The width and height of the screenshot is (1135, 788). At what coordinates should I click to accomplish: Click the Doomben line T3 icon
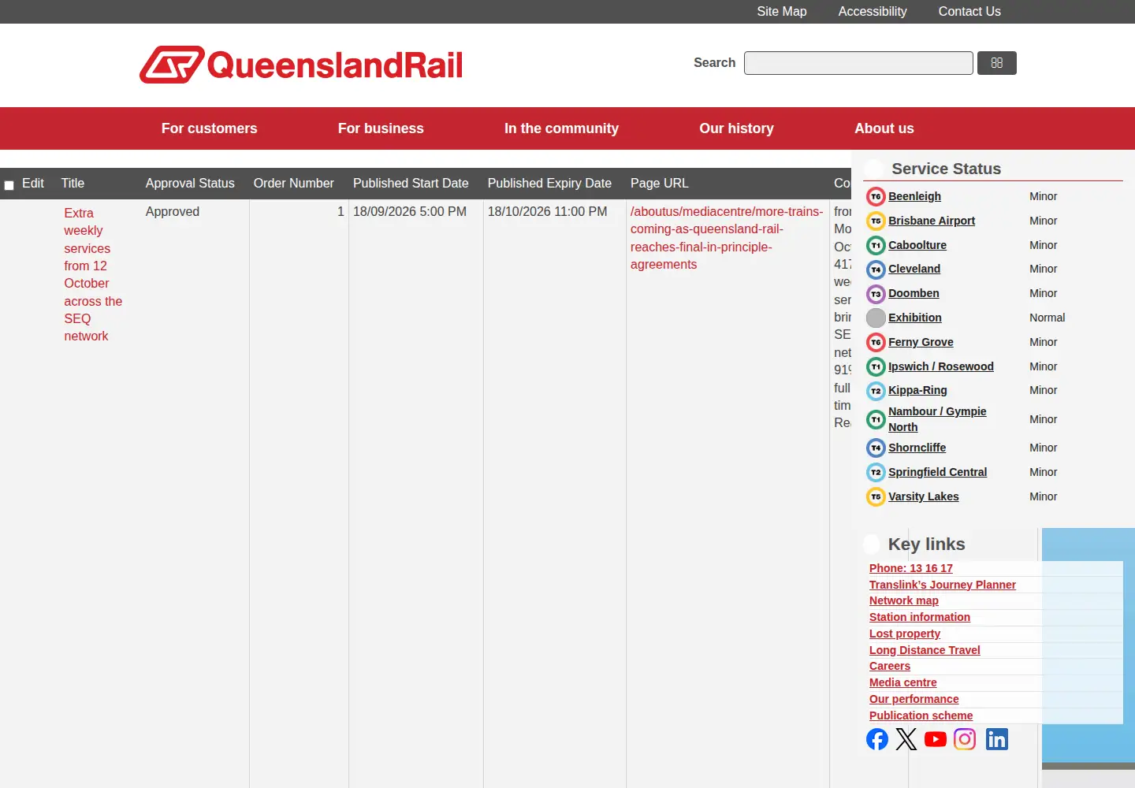[x=876, y=294]
